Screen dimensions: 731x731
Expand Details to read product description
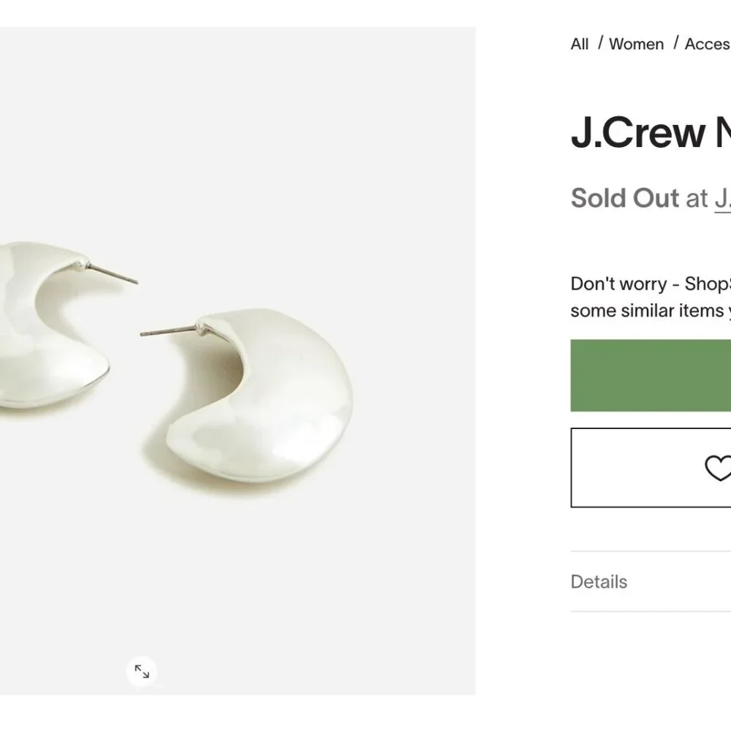[599, 581]
